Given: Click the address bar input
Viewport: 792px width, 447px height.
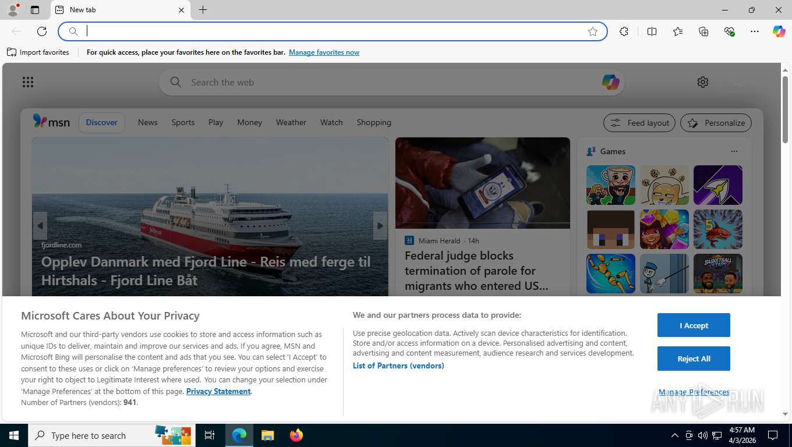Looking at the screenshot, I should pos(333,31).
